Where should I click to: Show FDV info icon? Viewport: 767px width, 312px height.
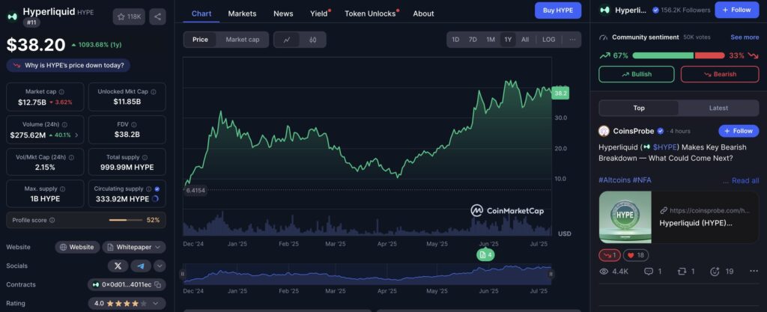134,124
